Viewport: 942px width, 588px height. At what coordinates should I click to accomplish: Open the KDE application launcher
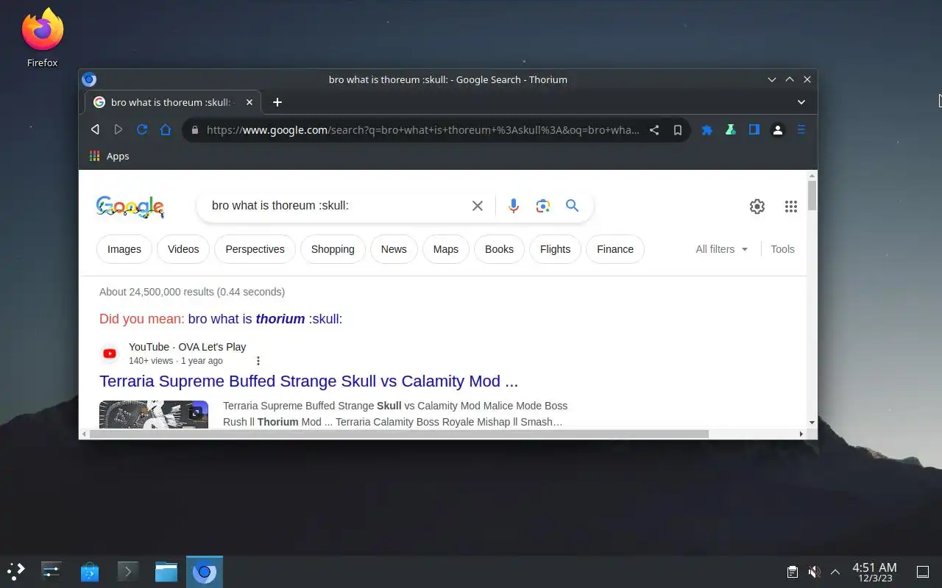click(15, 571)
